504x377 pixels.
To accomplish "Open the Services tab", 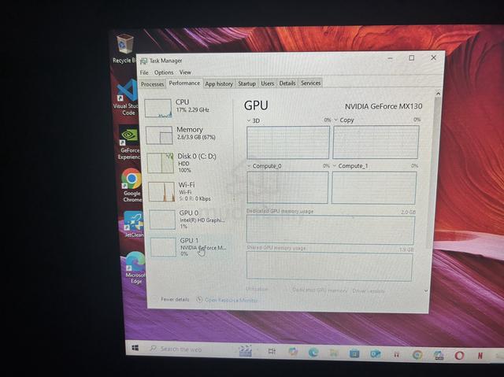I will (x=311, y=83).
